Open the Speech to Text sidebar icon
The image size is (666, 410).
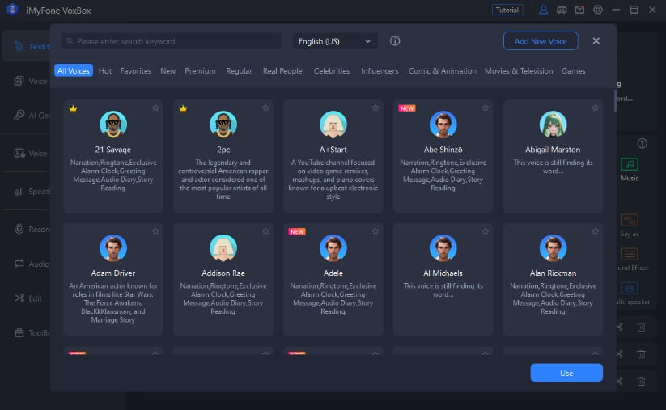[x=19, y=192]
